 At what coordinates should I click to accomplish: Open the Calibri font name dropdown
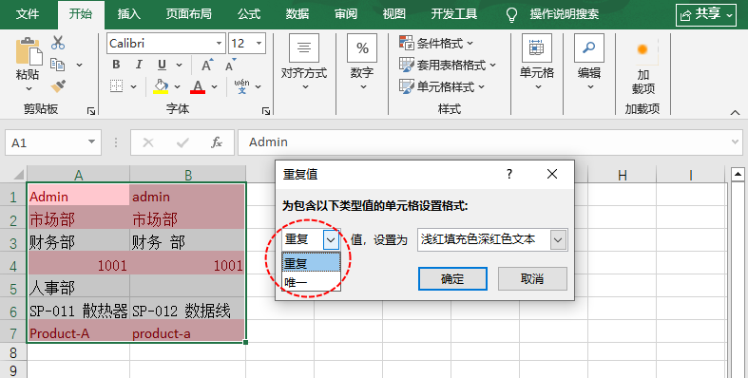click(x=219, y=44)
